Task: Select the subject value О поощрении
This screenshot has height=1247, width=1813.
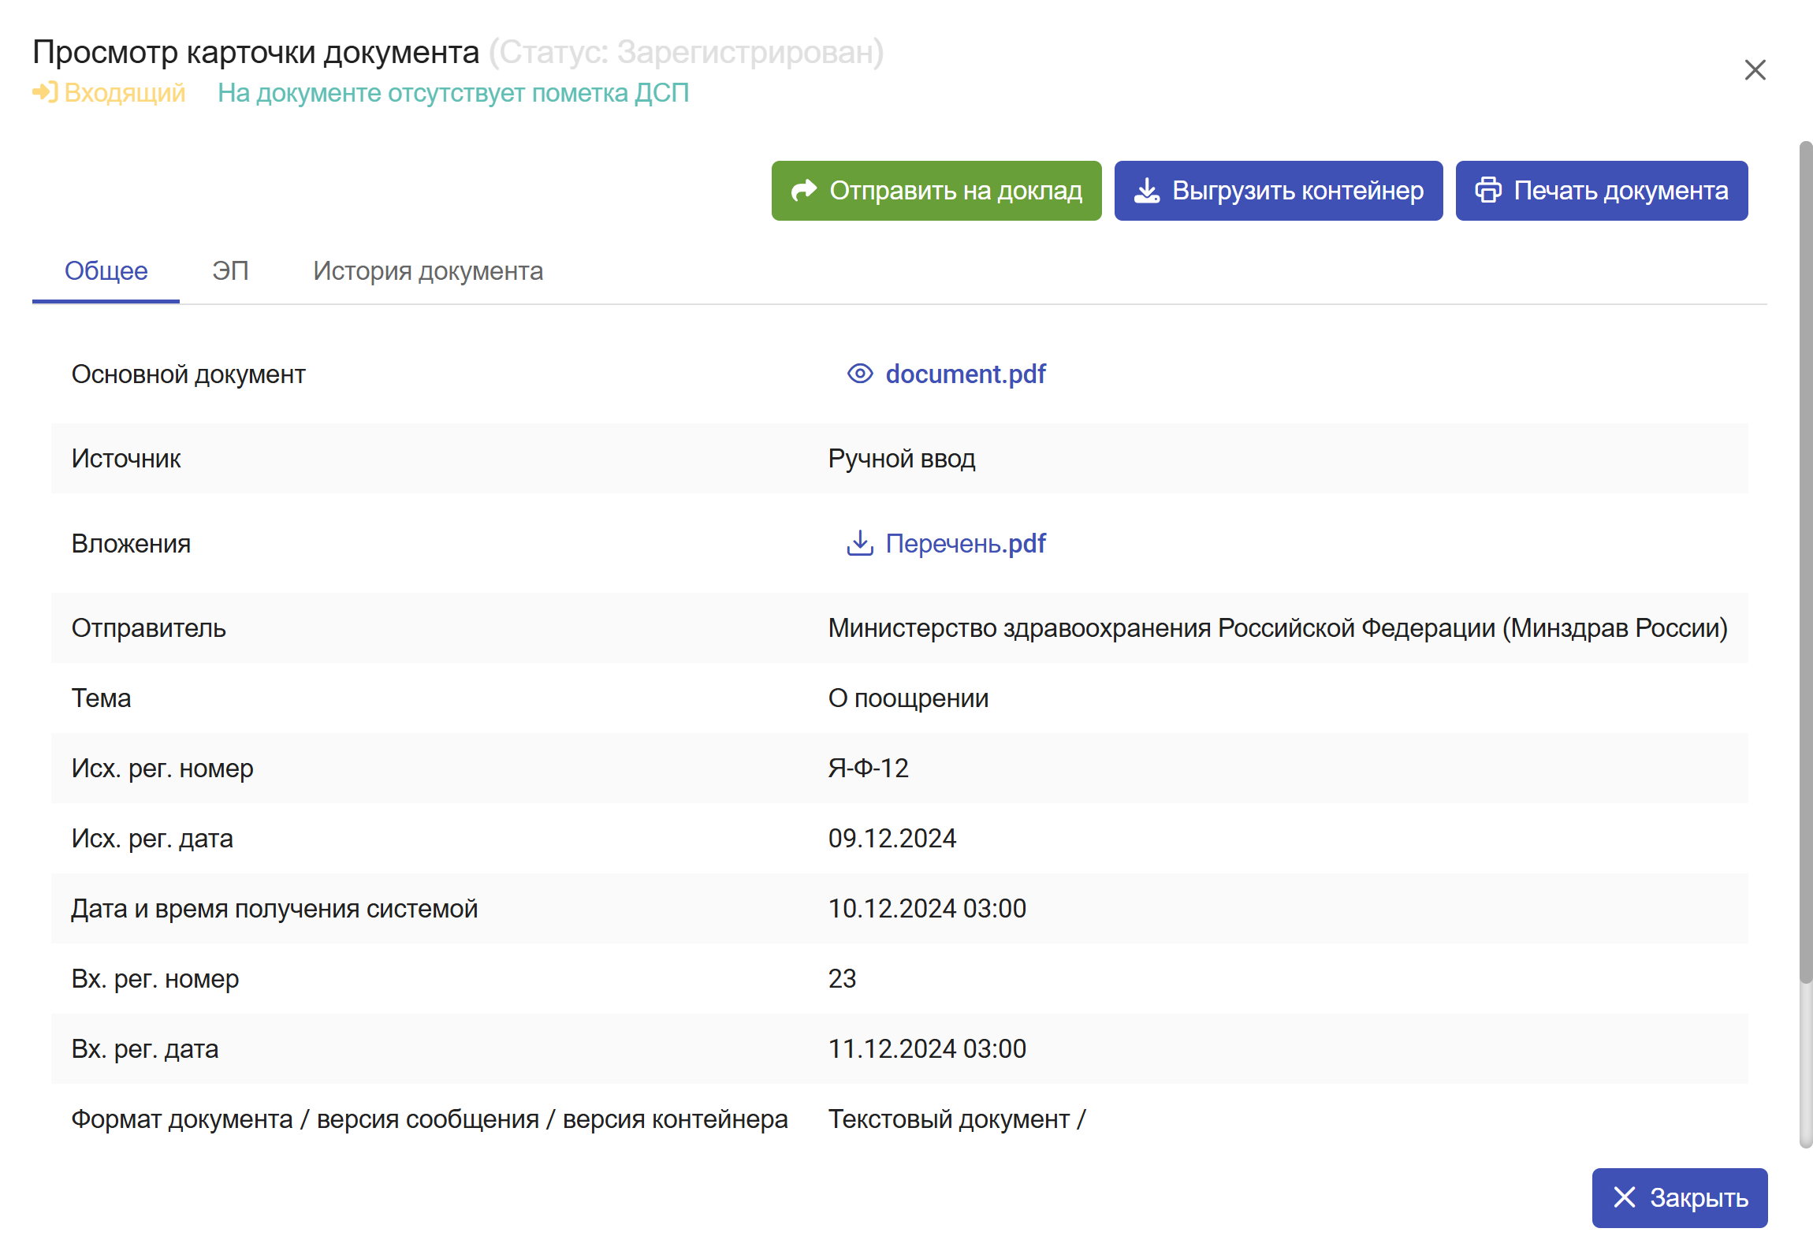Action: click(908, 698)
